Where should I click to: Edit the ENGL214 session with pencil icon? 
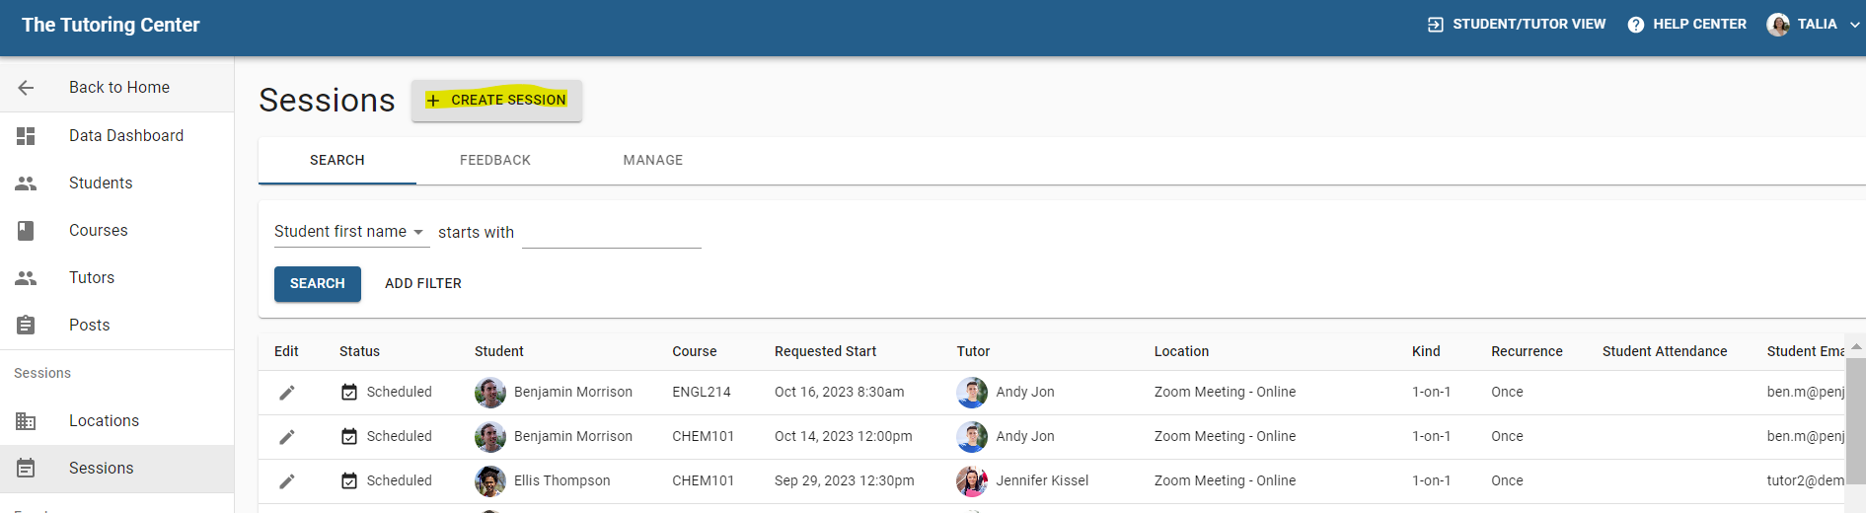pos(287,393)
